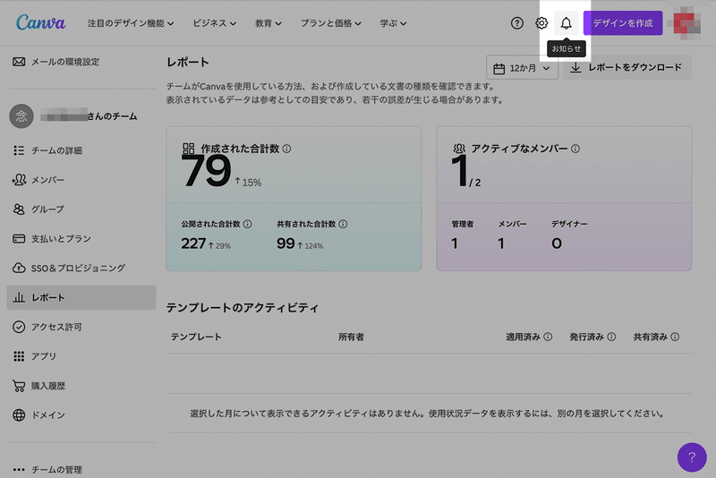
Task: Open アプリ sidebar item
Action: 81,356
